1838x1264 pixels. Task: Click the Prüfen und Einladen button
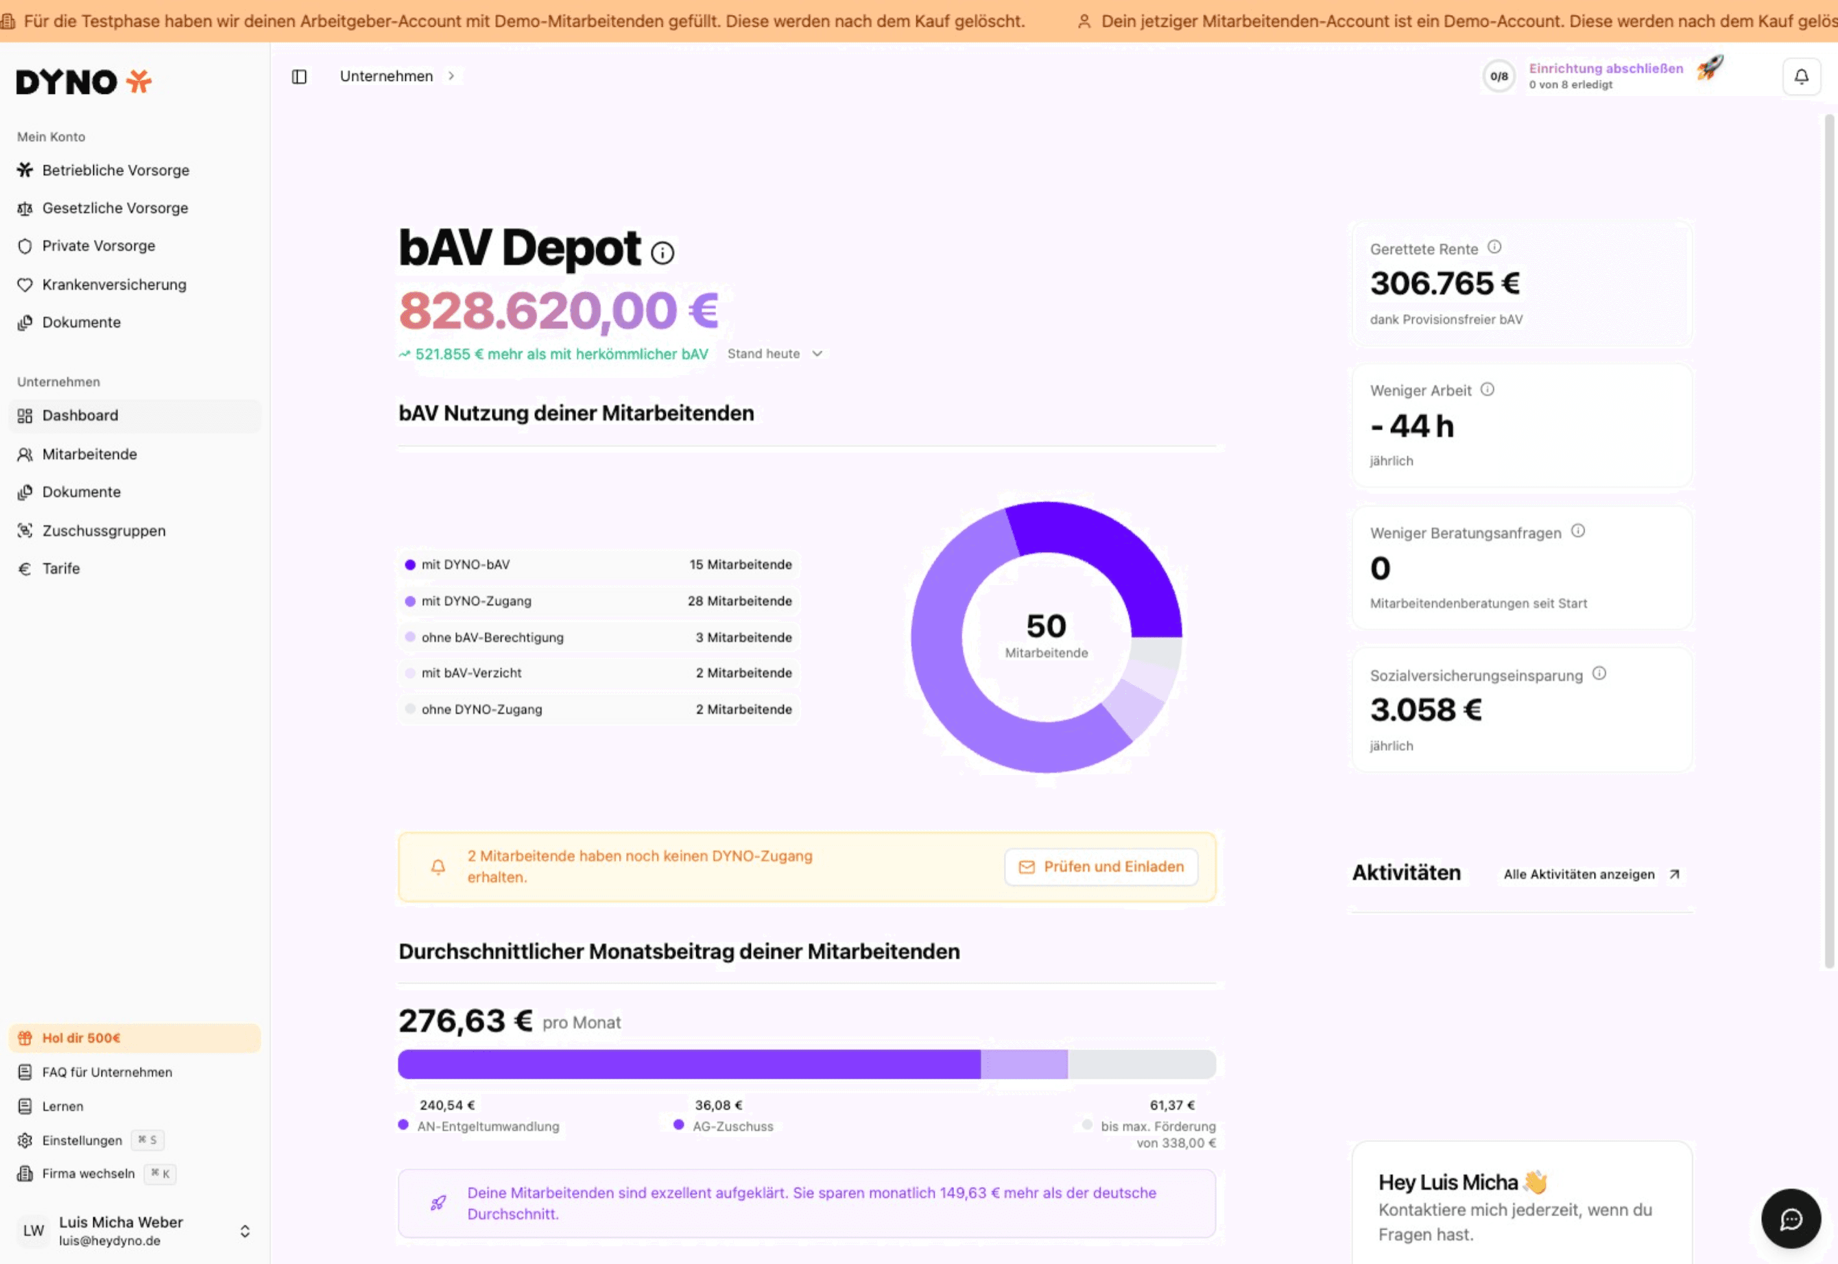(1101, 866)
